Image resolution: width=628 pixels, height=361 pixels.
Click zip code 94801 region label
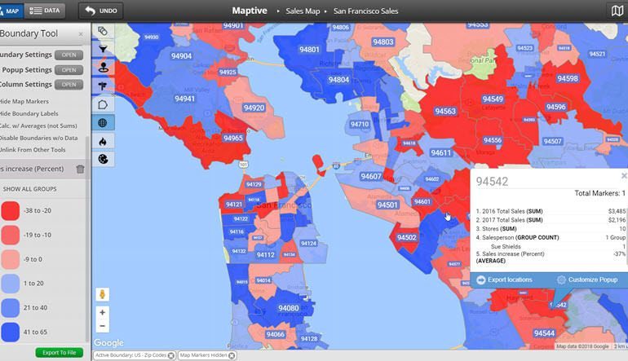309,50
